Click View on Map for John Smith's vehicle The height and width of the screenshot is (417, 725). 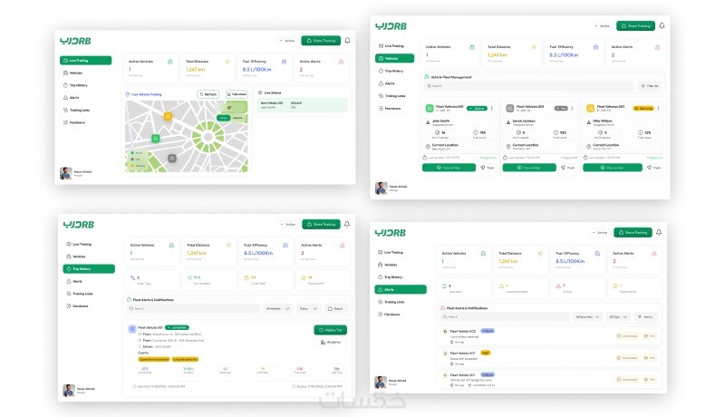(449, 168)
